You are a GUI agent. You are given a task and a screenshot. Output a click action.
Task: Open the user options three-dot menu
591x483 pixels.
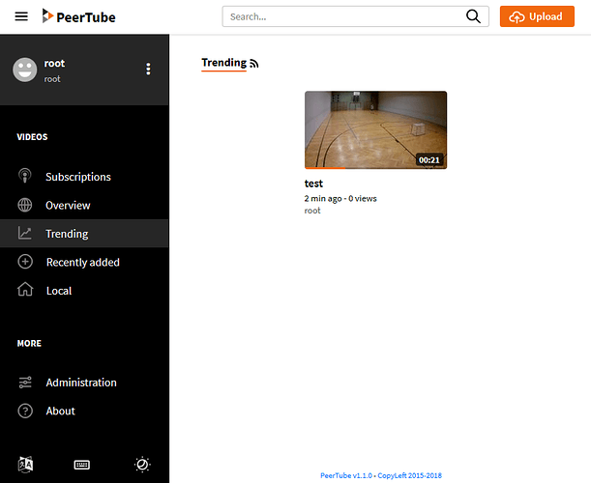click(x=148, y=69)
